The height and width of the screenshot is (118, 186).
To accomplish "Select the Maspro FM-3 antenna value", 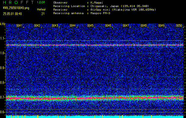I will (x=100, y=13).
